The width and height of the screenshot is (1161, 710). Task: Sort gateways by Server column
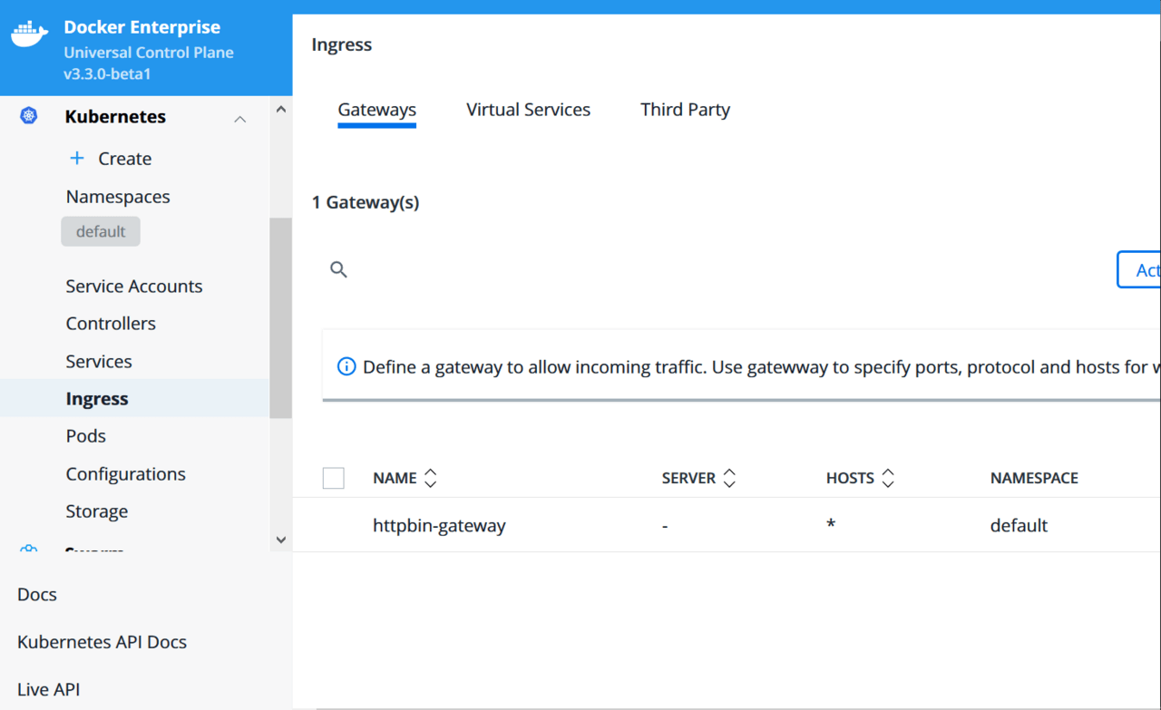tap(729, 478)
